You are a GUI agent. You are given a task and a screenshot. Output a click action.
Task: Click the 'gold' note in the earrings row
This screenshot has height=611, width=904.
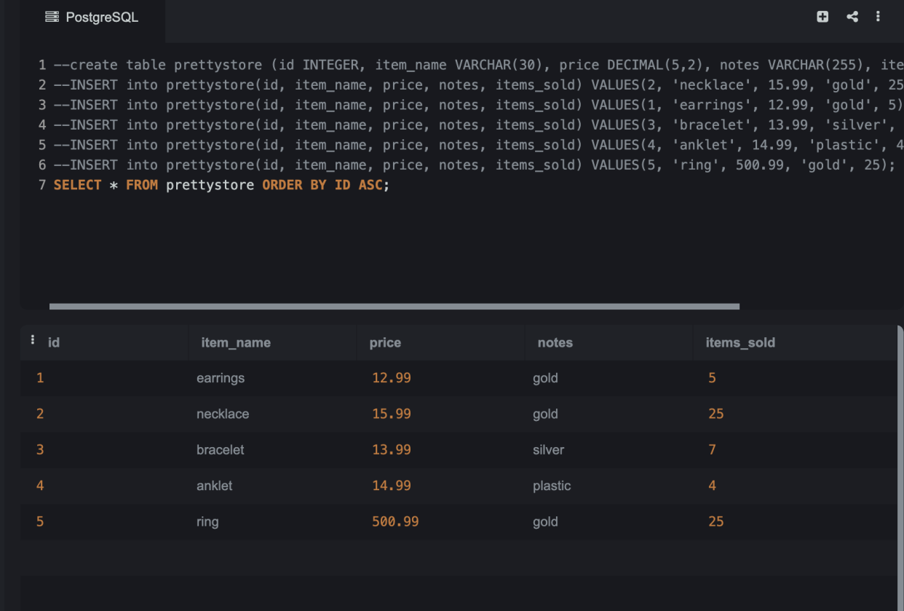pyautogui.click(x=545, y=378)
